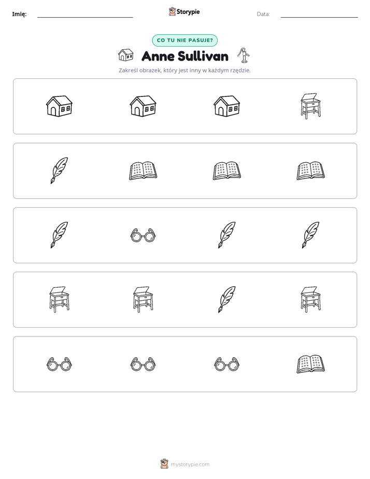The width and height of the screenshot is (370, 479).
Task: Select the last open book in row two
Action: click(310, 171)
